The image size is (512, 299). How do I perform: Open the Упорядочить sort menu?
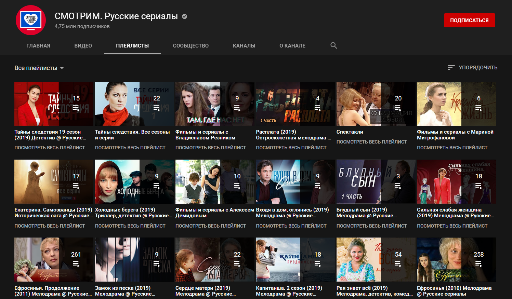477,68
